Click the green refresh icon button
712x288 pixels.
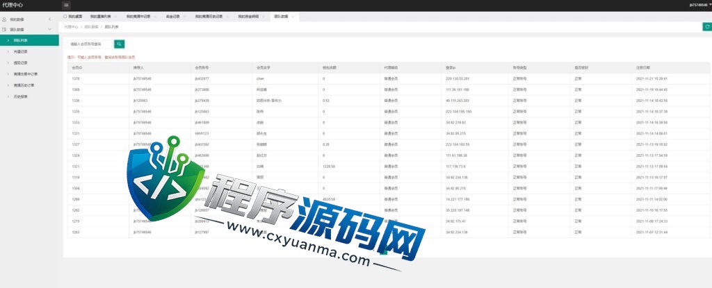(x=707, y=27)
